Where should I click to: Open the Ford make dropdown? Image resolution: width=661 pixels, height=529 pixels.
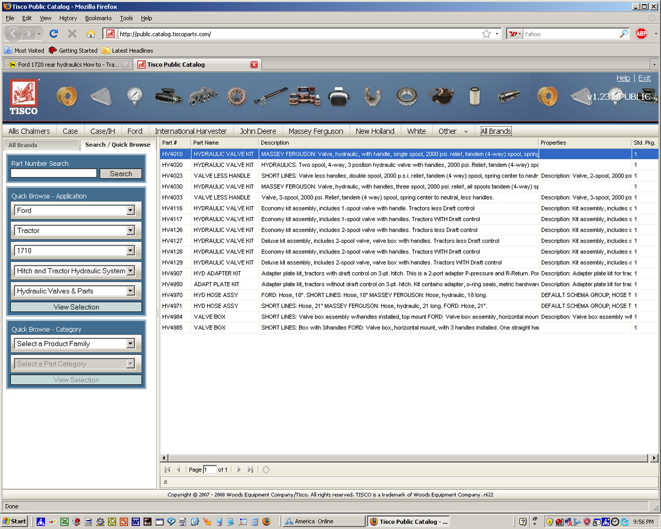coord(131,210)
